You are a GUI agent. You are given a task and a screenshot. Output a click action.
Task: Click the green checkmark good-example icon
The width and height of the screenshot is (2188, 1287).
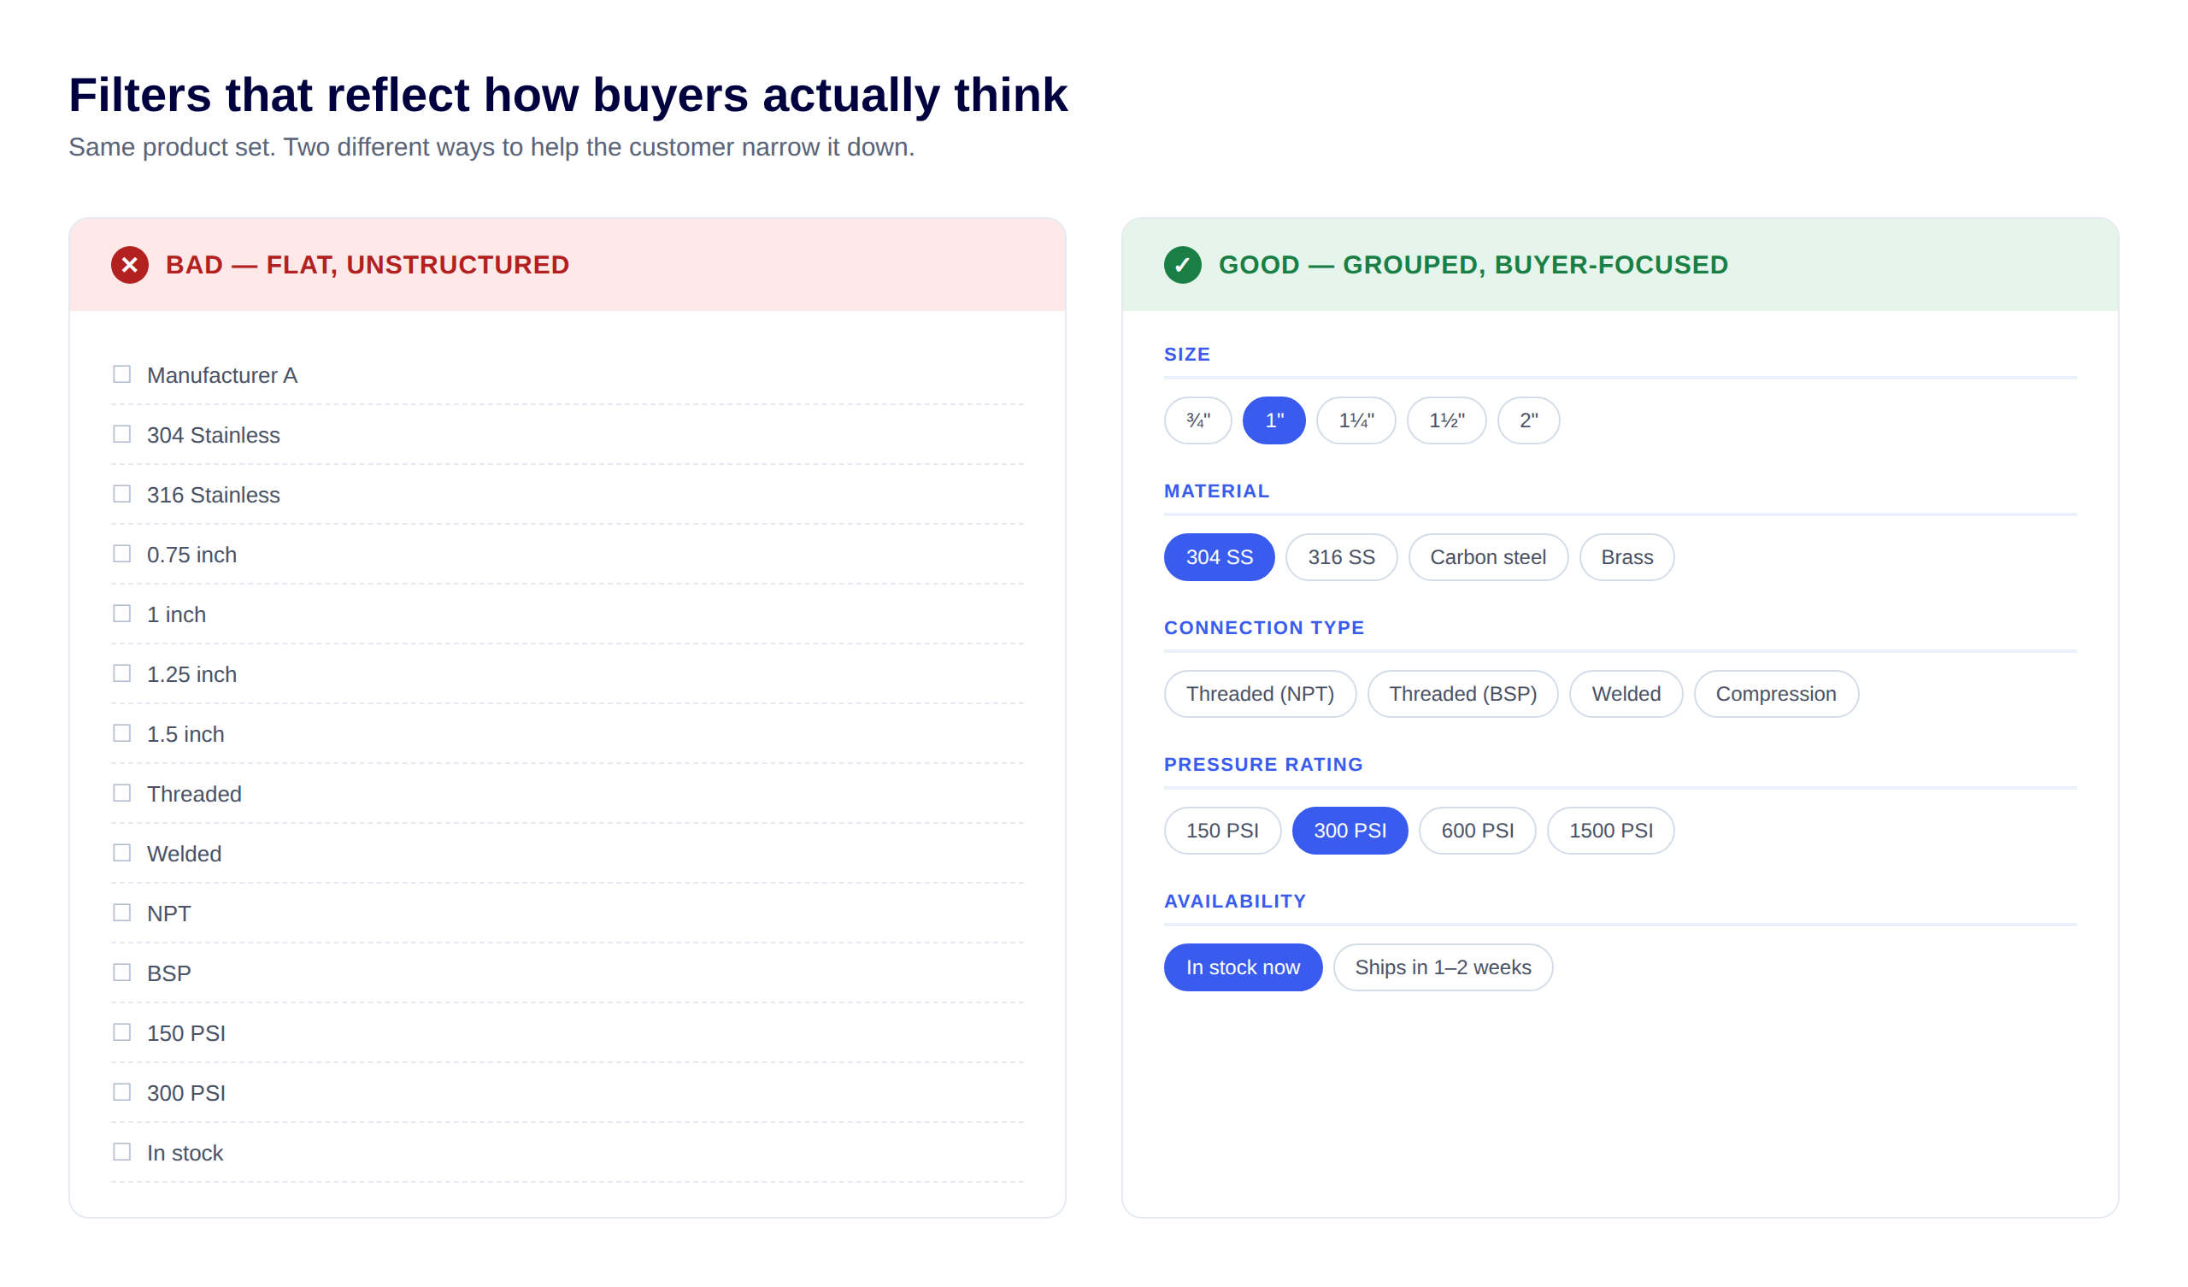tap(1182, 265)
